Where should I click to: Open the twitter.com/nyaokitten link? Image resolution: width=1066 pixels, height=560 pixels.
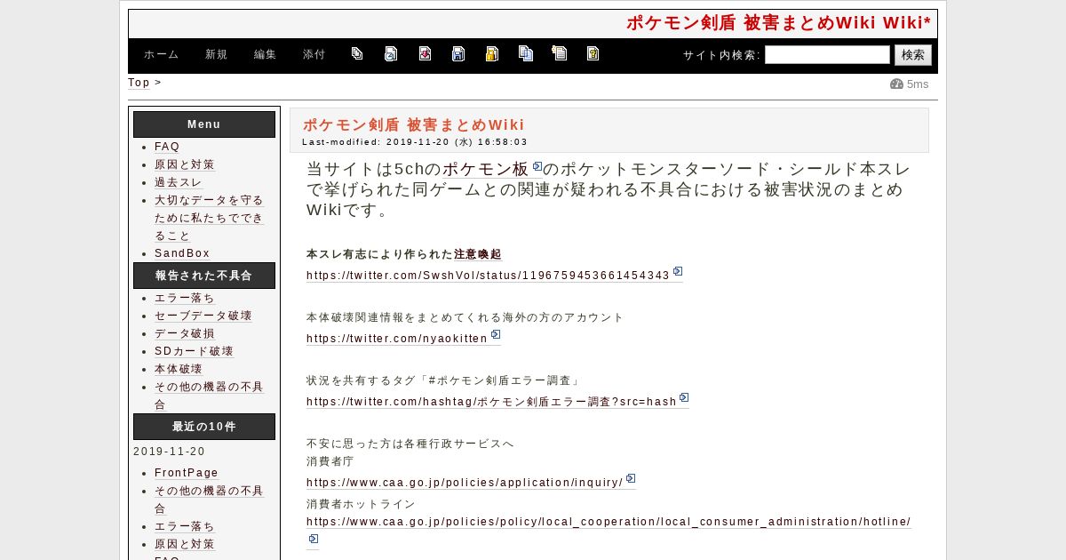click(x=397, y=339)
